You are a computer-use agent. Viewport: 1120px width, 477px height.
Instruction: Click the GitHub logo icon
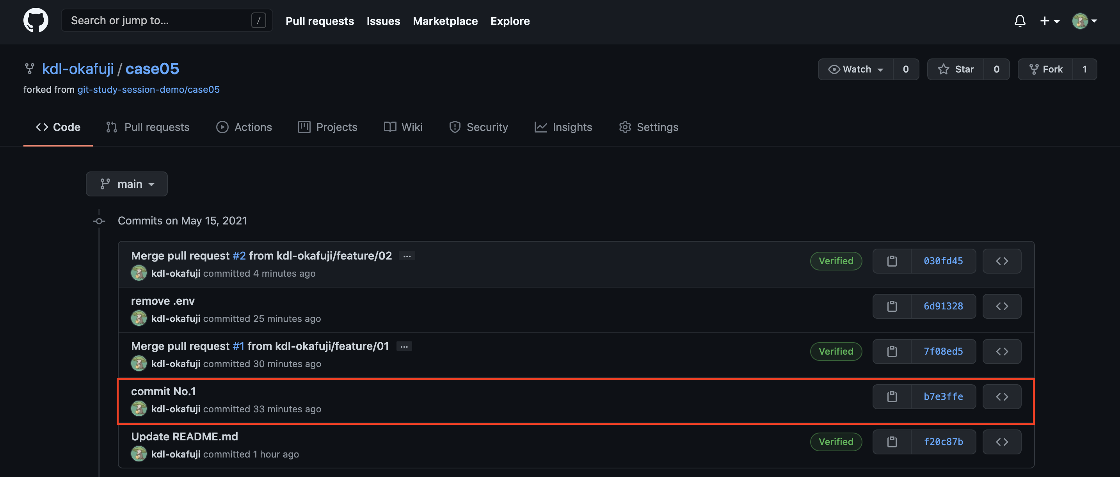(x=36, y=20)
